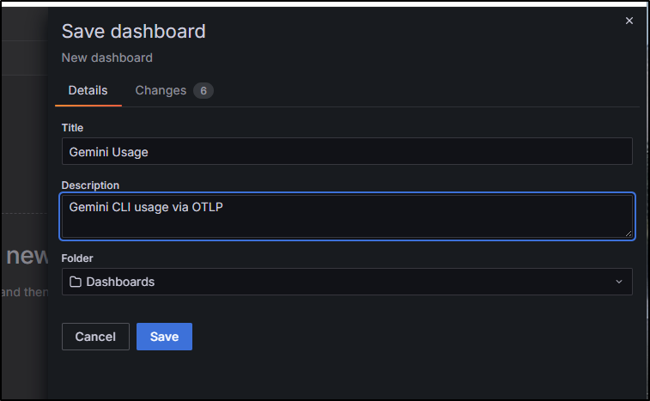
Task: Click the New dashboard subtitle text
Action: pos(107,58)
